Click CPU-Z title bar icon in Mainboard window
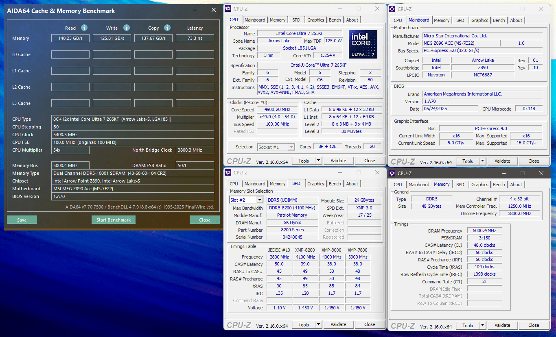556x337 pixels. point(392,9)
